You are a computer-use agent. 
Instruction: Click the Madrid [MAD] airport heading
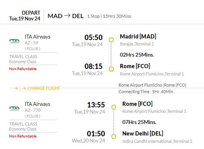[138, 37]
